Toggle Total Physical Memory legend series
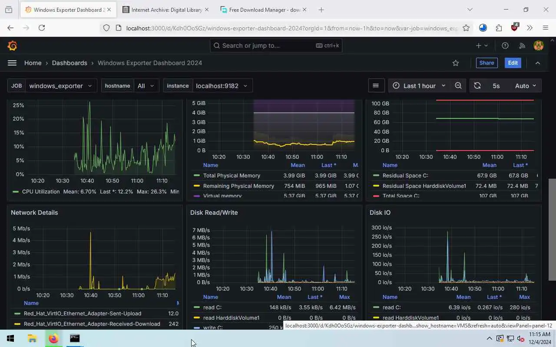 coord(232,176)
